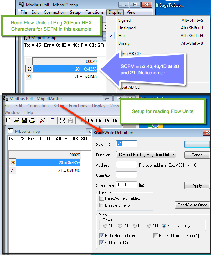Screen dimensions: 211x255
Task: Open the Connection menu in the Tx = 28 window
Action: pyautogui.click(x=38, y=106)
